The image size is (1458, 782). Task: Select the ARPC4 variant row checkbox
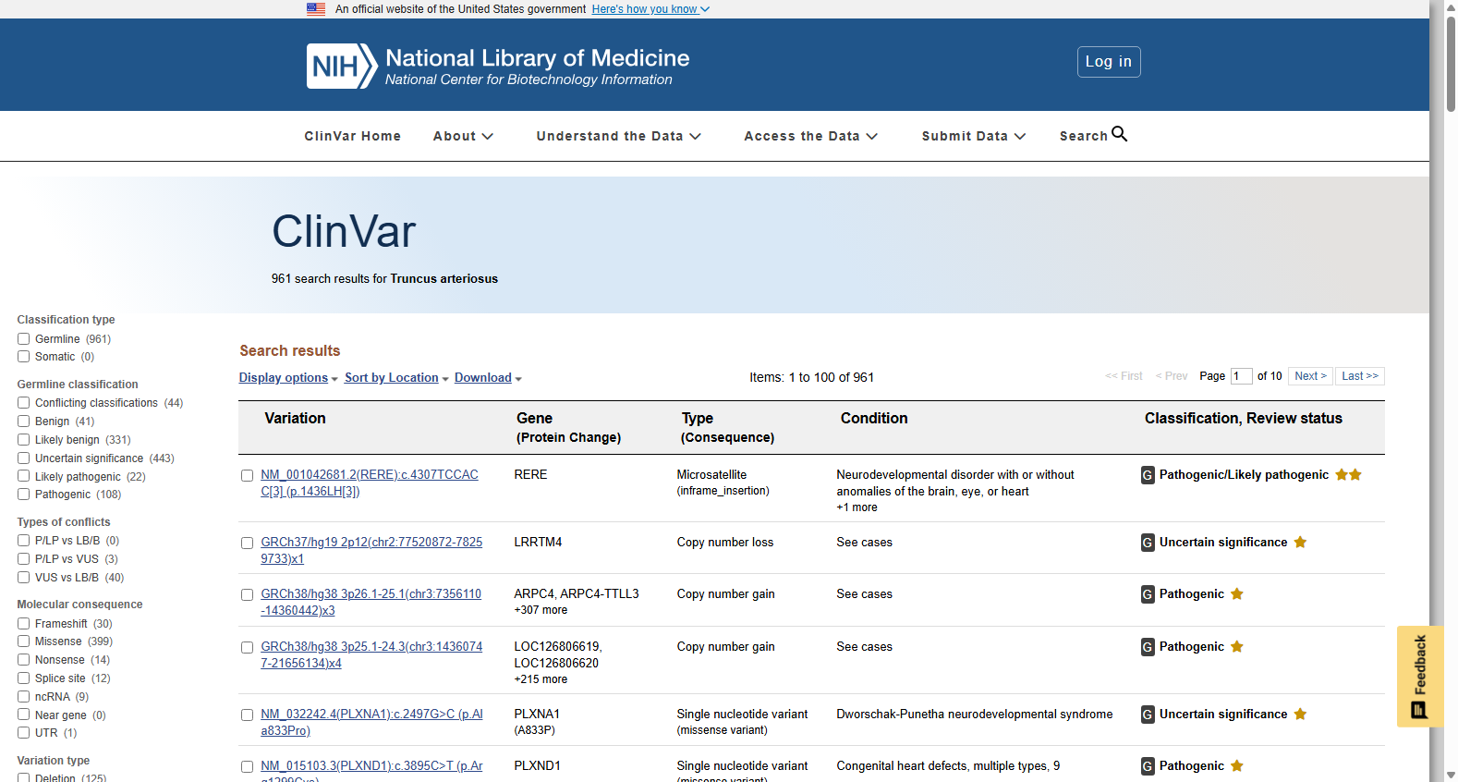tap(248, 595)
